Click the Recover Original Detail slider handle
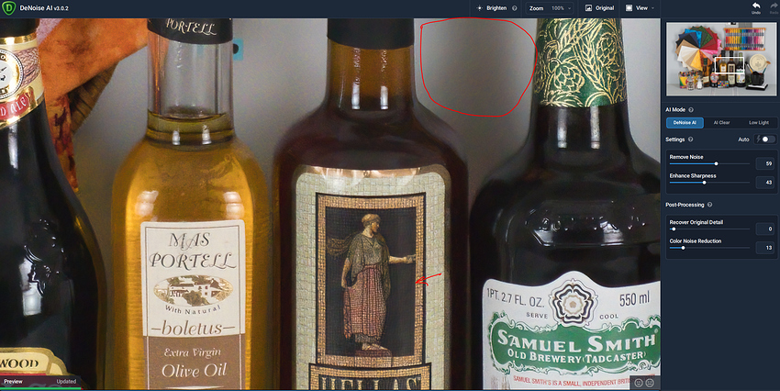 click(674, 229)
